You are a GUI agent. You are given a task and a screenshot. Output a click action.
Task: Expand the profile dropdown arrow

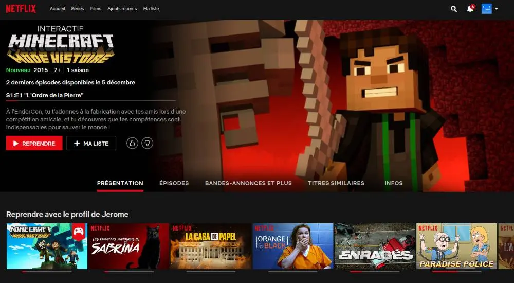point(497,9)
